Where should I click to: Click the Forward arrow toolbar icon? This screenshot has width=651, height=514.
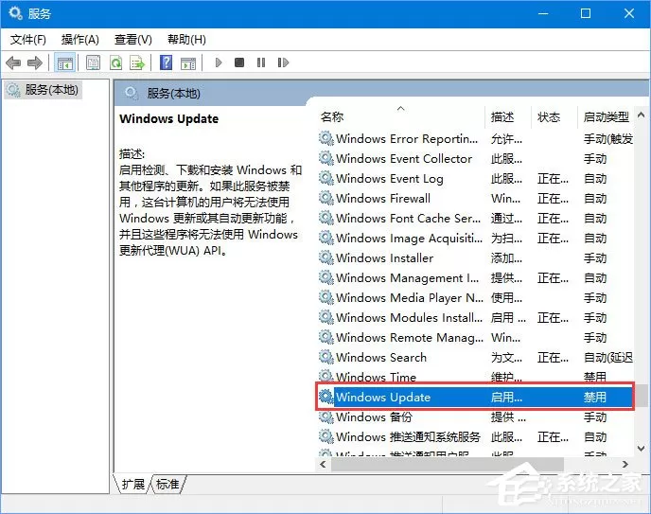35,63
